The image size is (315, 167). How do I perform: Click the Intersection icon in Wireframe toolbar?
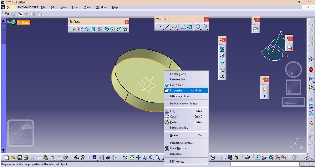tap(190, 27)
